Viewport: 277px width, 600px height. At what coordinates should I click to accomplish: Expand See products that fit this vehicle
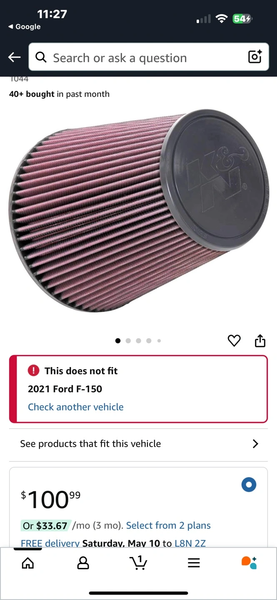138,444
